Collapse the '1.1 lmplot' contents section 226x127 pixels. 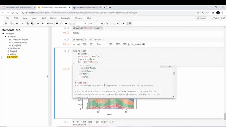[5, 37]
